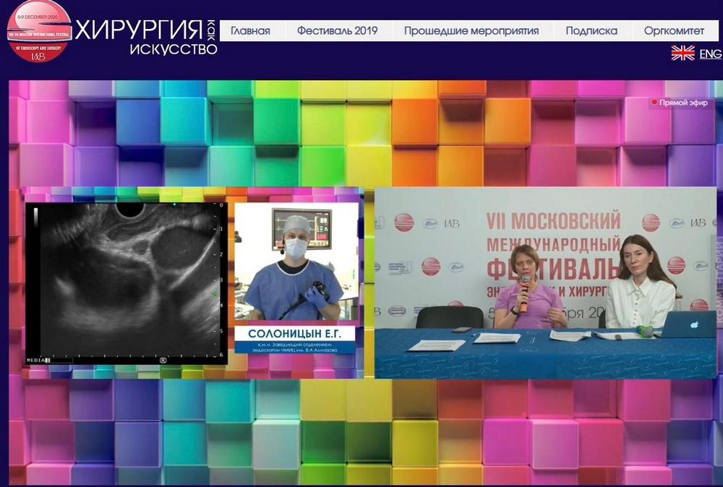The height and width of the screenshot is (487, 723).
Task: Click the Солоницын Е.Г. name caption
Action: [x=294, y=333]
